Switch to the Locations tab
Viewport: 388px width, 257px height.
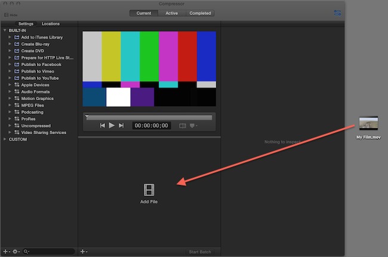coord(50,23)
